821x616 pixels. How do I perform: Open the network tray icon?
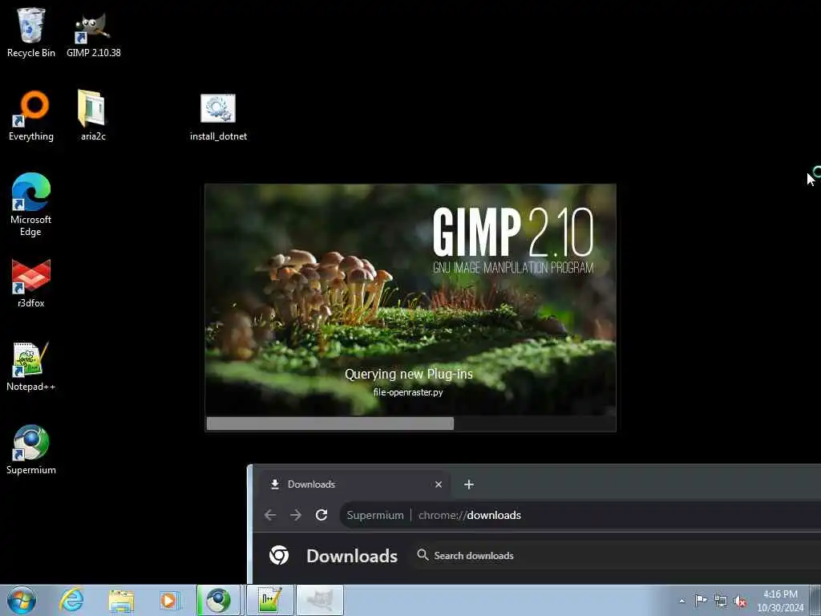(x=721, y=601)
